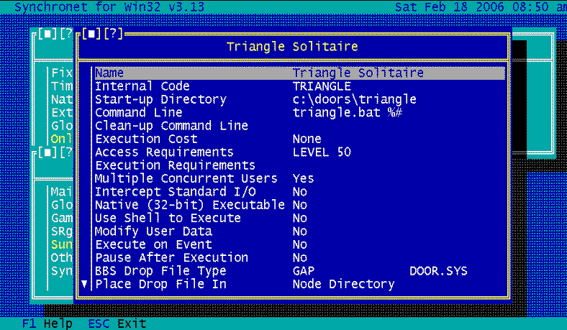Edit the Start-up Directory path
The height and width of the screenshot is (330, 567).
point(354,99)
